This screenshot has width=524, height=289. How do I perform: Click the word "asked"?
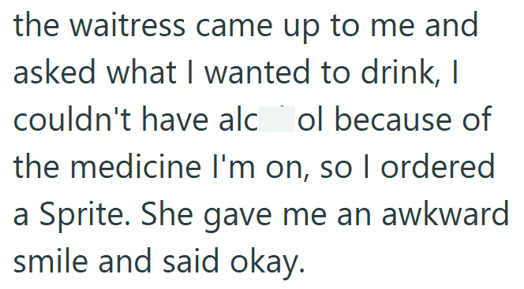[x=54, y=72]
